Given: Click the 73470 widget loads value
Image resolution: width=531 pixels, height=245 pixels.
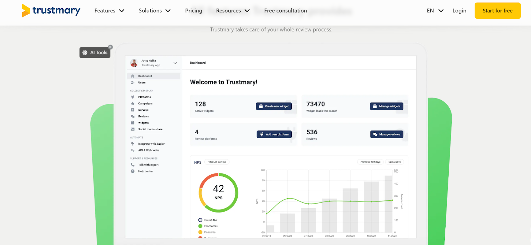Looking at the screenshot, I should point(316,104).
